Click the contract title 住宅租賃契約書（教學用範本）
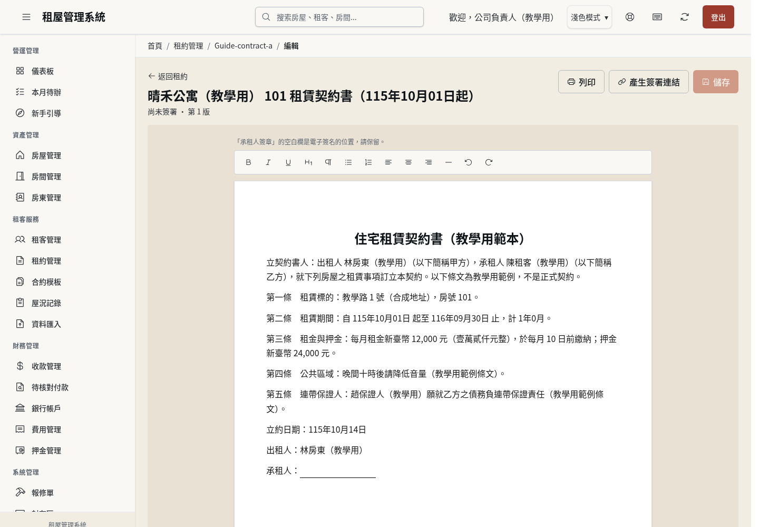 (x=443, y=239)
